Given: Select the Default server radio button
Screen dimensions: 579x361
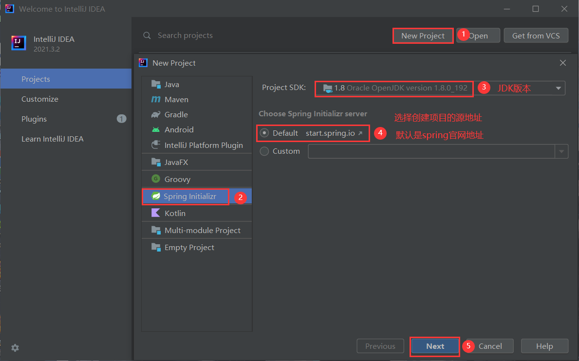Looking at the screenshot, I should (x=264, y=133).
